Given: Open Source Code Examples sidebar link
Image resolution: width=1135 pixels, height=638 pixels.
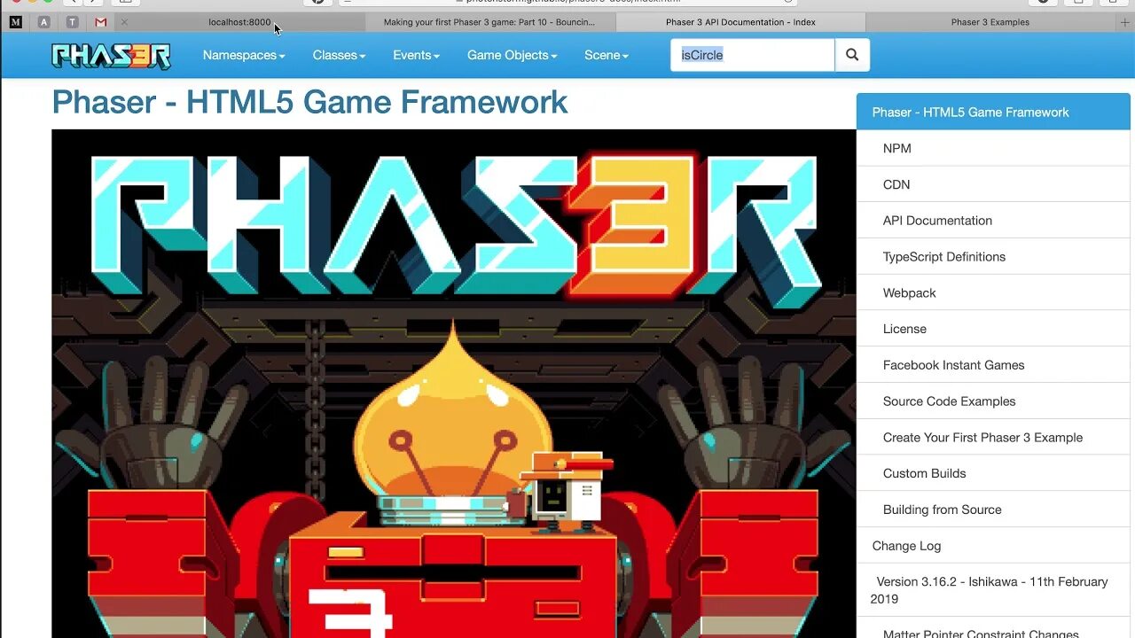Looking at the screenshot, I should [993, 401].
